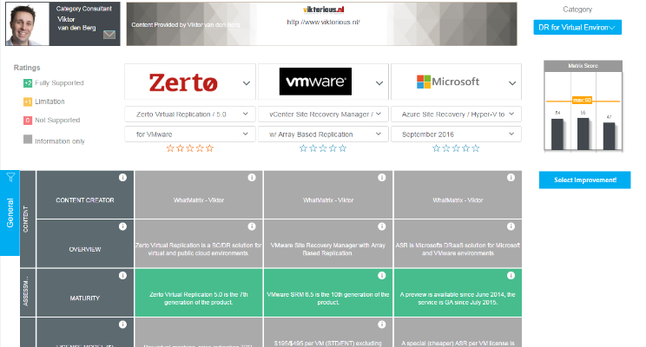The image size is (646, 347).
Task: Toggle the Limitation rating filter
Action: tap(29, 101)
